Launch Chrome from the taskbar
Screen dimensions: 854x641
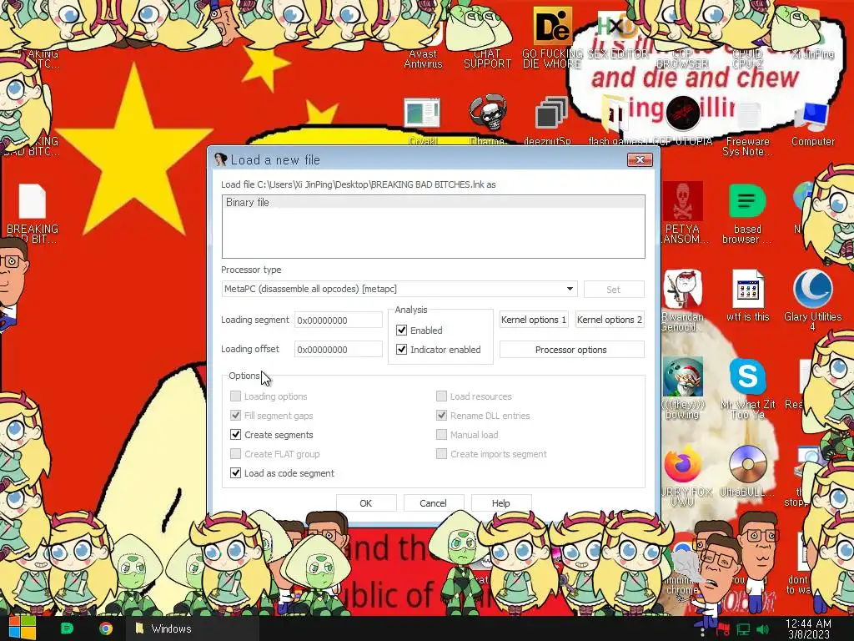coord(106,628)
